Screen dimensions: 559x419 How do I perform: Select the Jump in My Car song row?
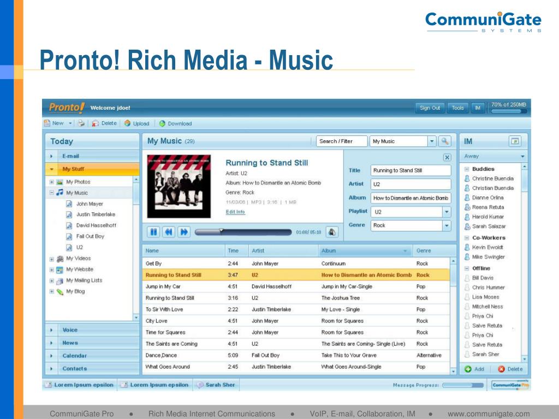[296, 286]
